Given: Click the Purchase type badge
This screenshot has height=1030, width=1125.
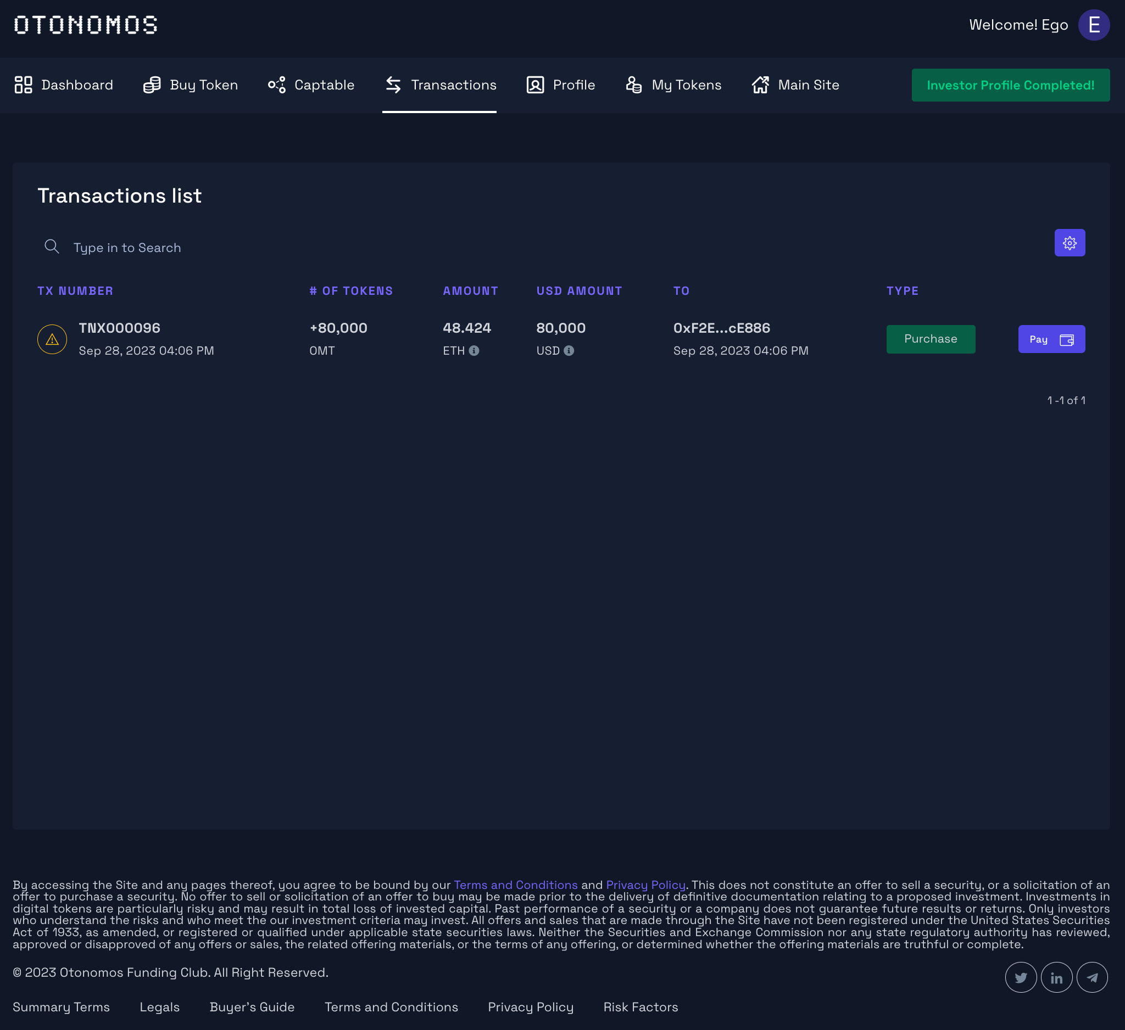Looking at the screenshot, I should click(930, 339).
